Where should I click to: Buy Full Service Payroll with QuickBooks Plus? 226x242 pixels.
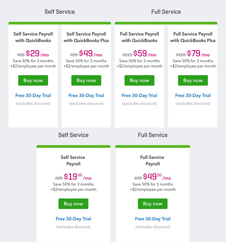coord(193,80)
